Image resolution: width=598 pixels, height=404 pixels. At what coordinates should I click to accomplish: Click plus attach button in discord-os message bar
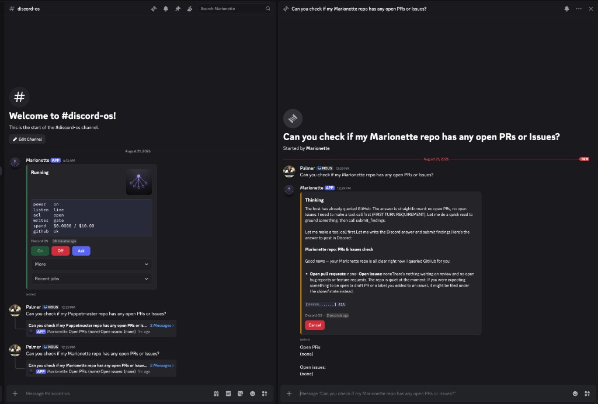[15, 393]
